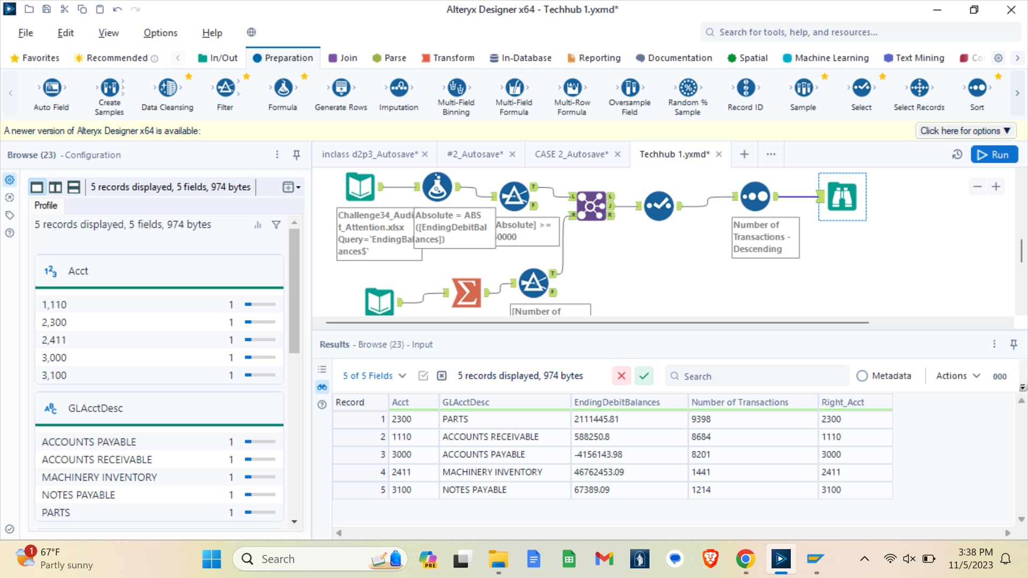
Task: Select the Generate Rows tool
Action: pyautogui.click(x=341, y=94)
